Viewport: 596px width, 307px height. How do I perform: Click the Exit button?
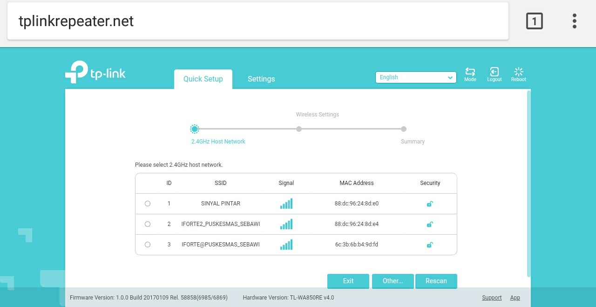pyautogui.click(x=348, y=281)
